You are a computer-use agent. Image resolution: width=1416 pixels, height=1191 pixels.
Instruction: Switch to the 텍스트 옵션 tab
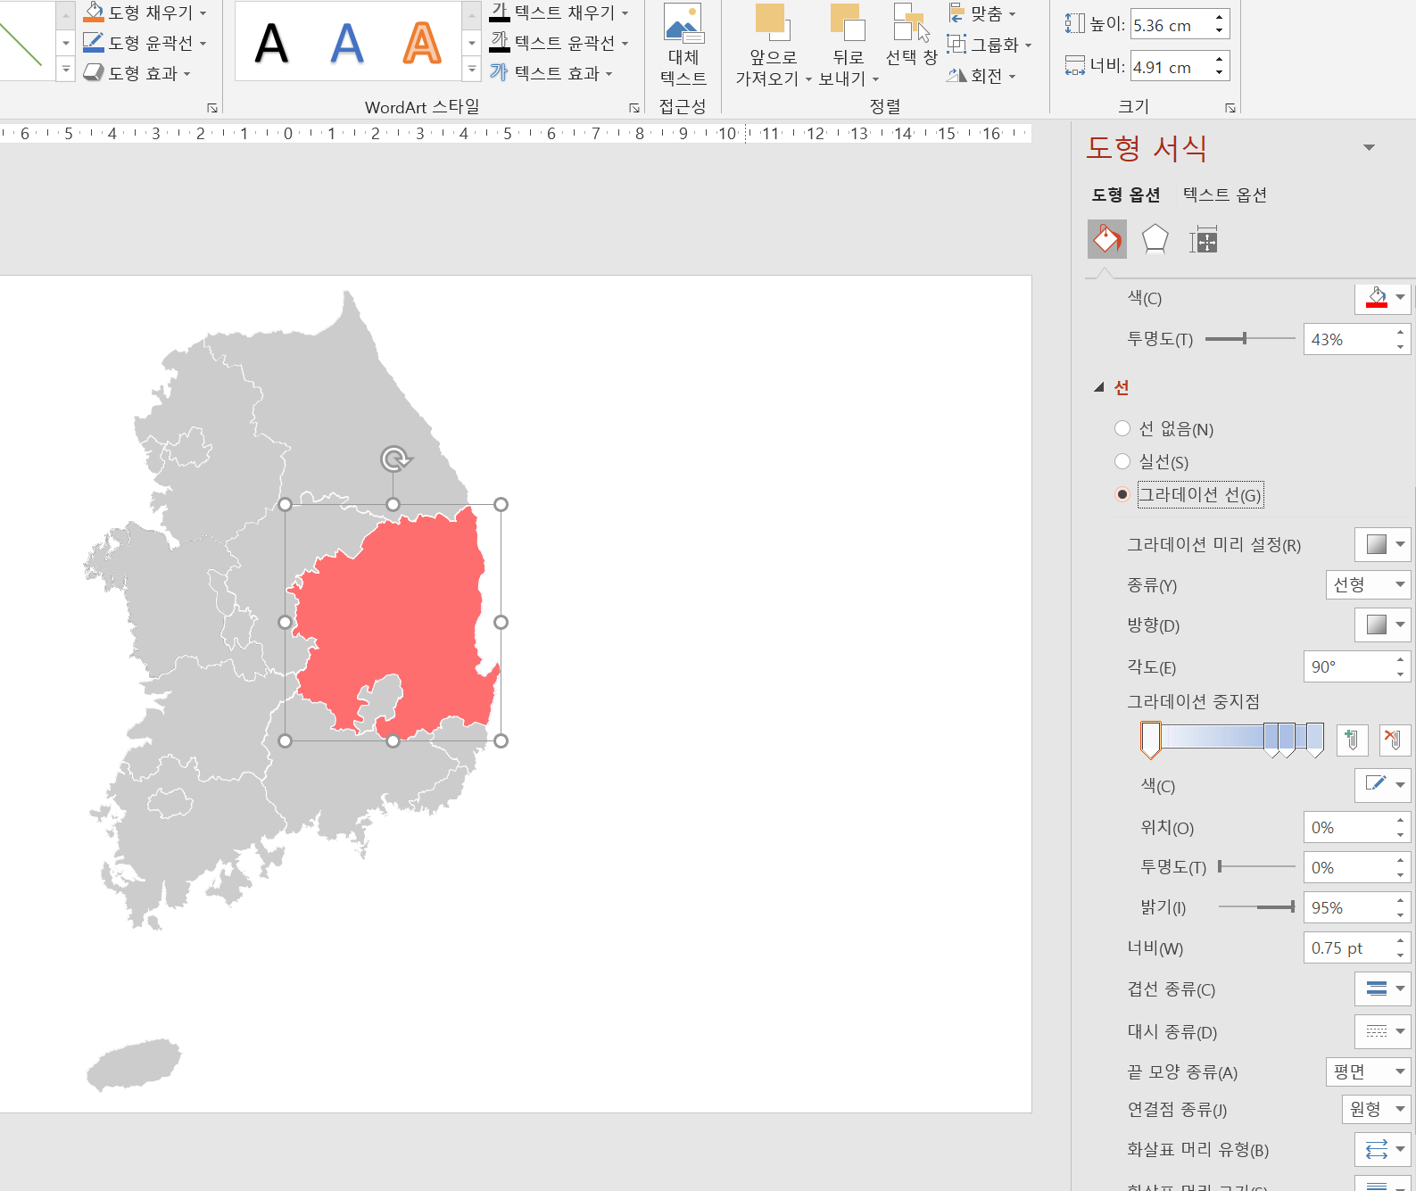[x=1225, y=194]
